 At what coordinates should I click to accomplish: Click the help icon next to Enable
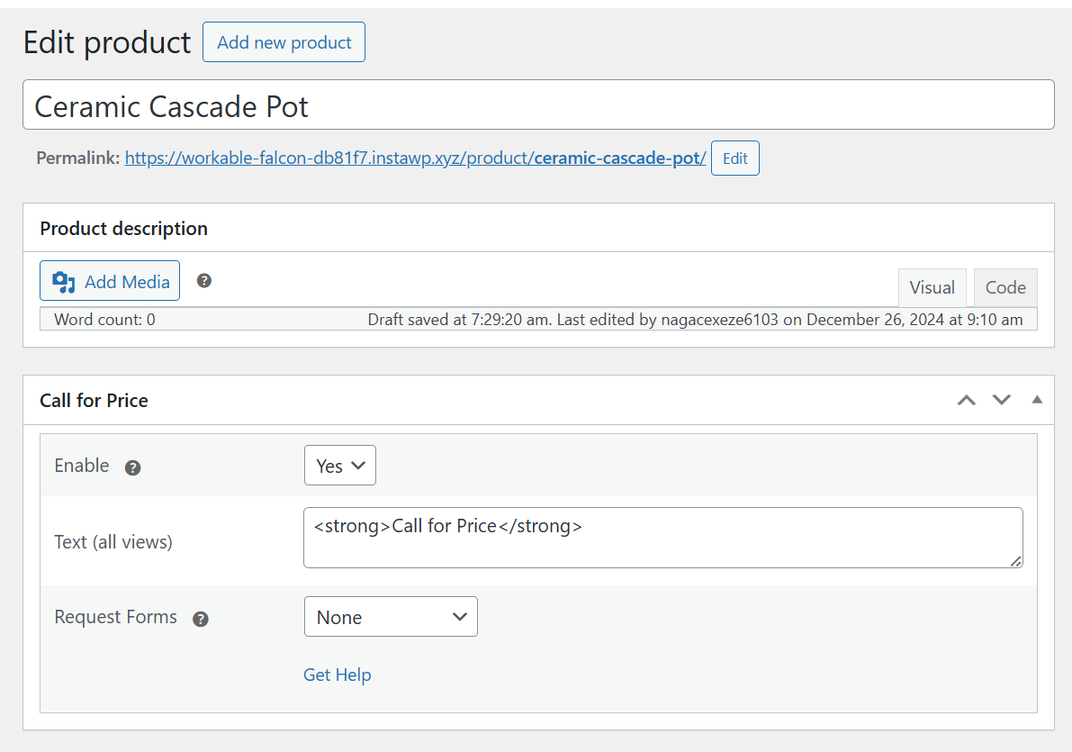[x=132, y=467]
